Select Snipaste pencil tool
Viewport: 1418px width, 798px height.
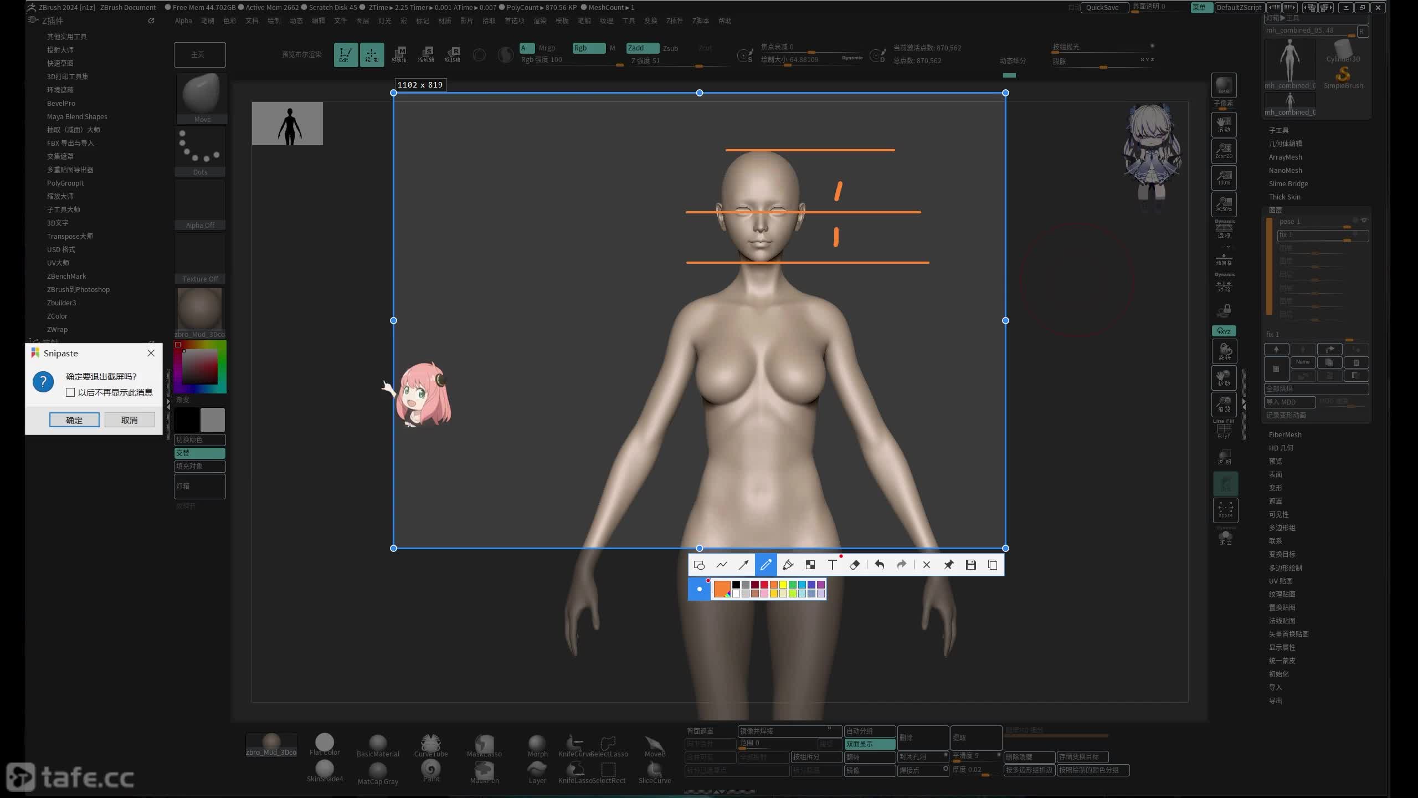coord(765,565)
